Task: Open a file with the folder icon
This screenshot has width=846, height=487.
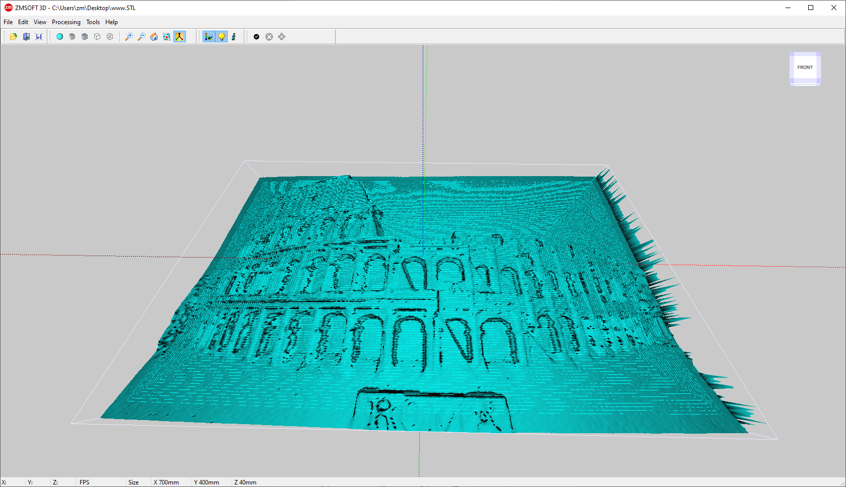Action: [14, 37]
